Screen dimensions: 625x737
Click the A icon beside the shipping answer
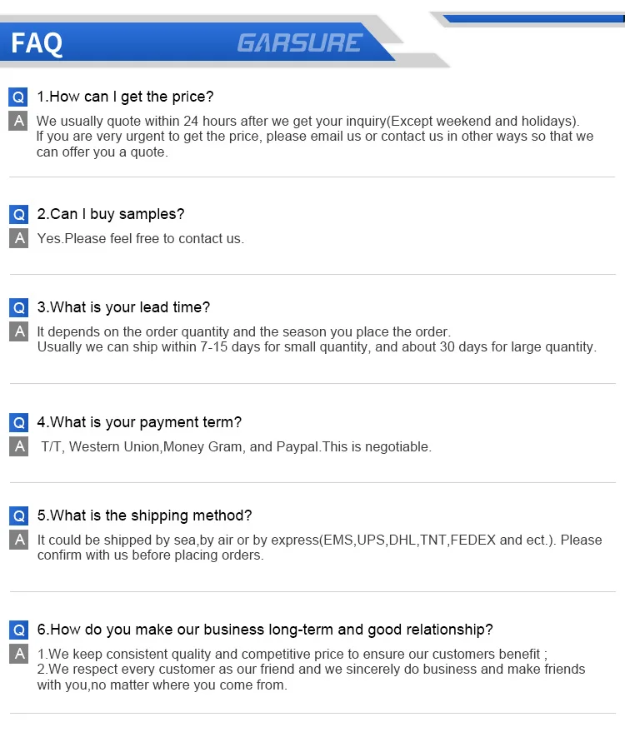point(19,540)
